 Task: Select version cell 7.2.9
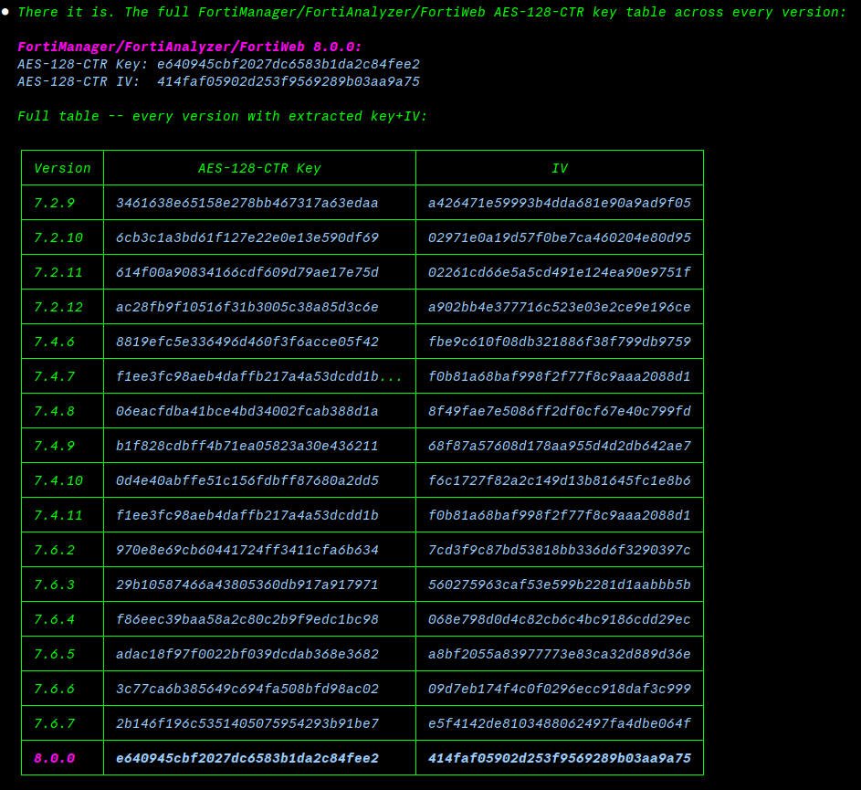coord(55,203)
